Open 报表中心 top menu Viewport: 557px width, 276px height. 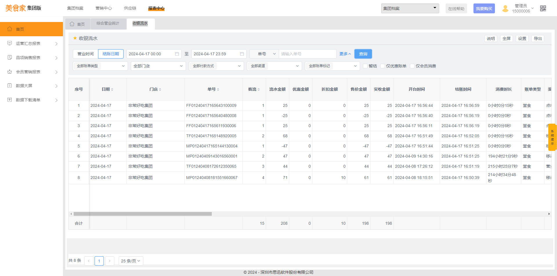point(156,8)
